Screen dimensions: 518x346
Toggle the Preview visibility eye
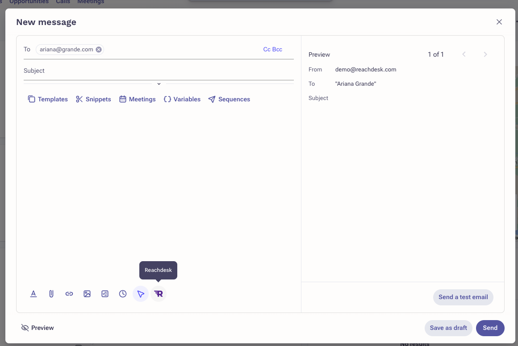38,328
